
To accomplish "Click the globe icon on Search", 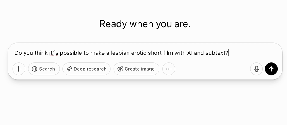I will [34, 69].
